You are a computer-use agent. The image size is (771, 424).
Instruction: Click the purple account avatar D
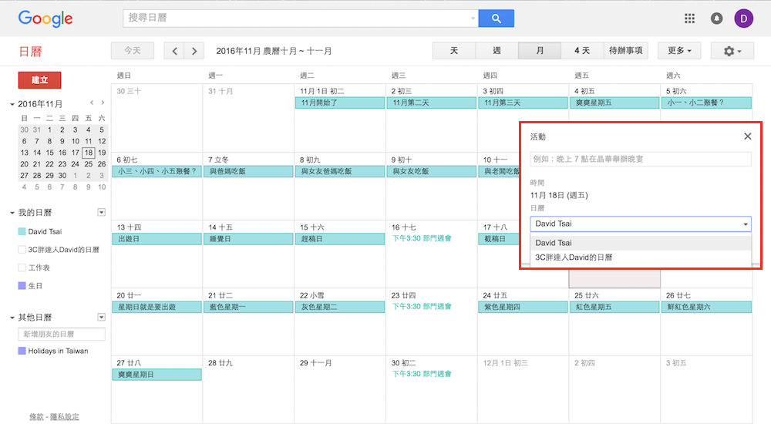tap(744, 19)
